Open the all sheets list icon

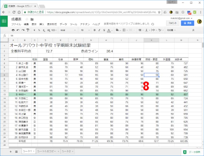[16, 152]
